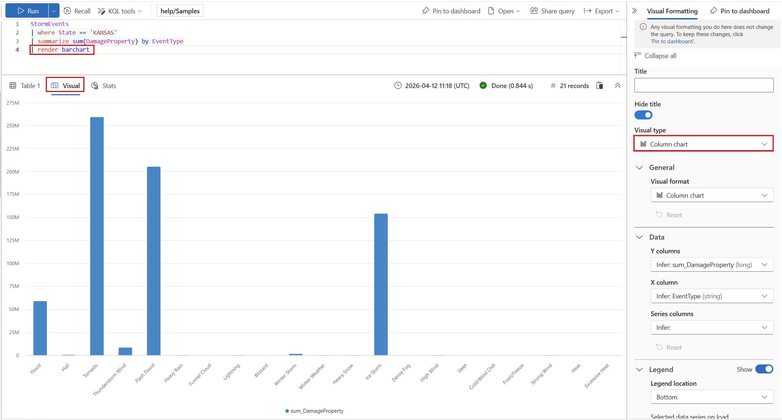782x420 pixels.
Task: Click the Tornado bar in chart
Action: pos(97,236)
